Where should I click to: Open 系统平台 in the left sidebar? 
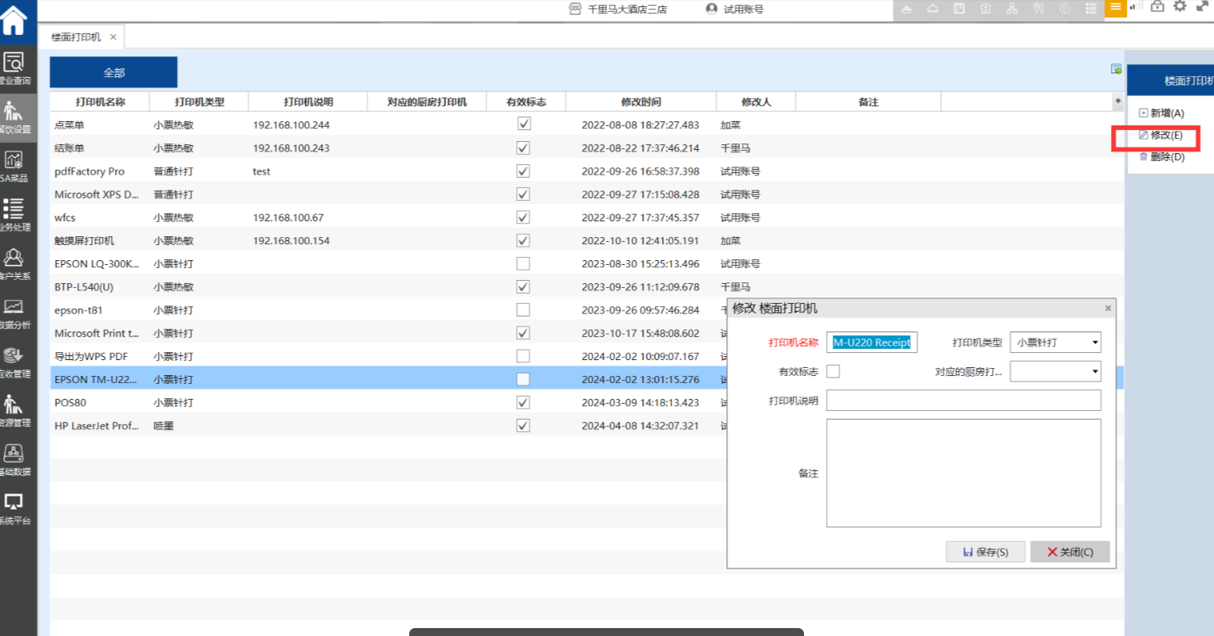(14, 508)
